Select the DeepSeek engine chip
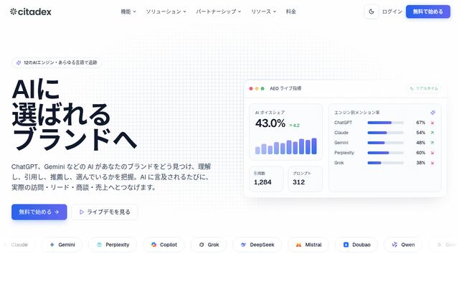This screenshot has width=459, height=287. tap(257, 245)
